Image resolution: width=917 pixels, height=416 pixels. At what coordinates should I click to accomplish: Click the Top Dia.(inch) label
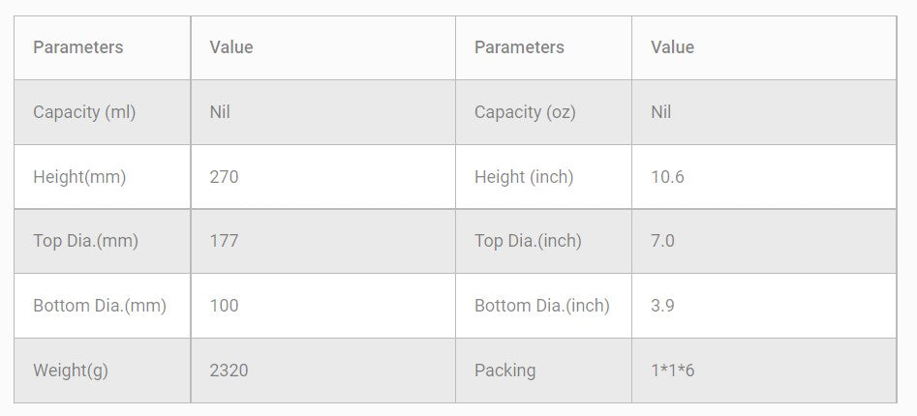(x=528, y=241)
